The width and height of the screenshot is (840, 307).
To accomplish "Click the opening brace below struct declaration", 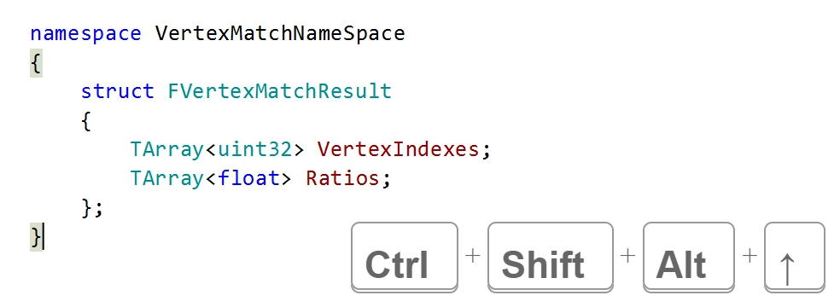I will (x=85, y=122).
